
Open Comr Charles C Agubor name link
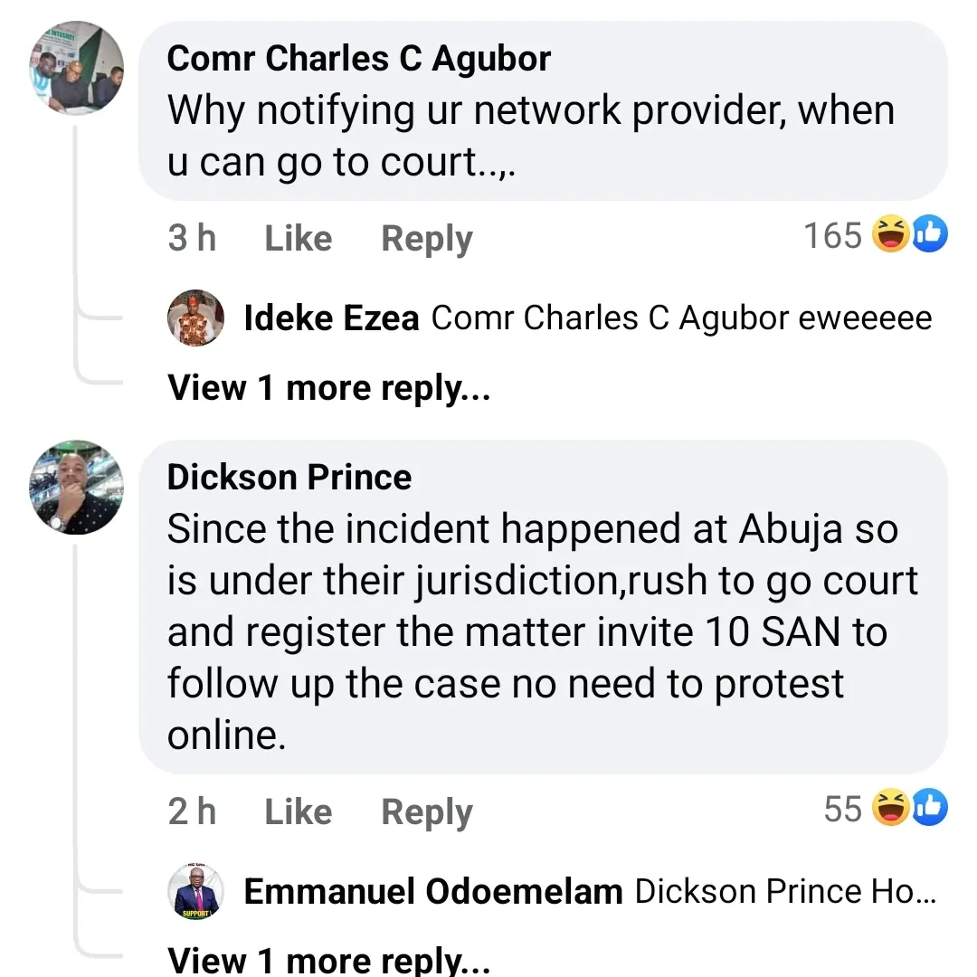[x=358, y=60]
